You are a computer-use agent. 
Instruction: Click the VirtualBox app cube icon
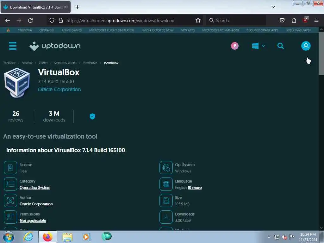[x=17, y=83]
